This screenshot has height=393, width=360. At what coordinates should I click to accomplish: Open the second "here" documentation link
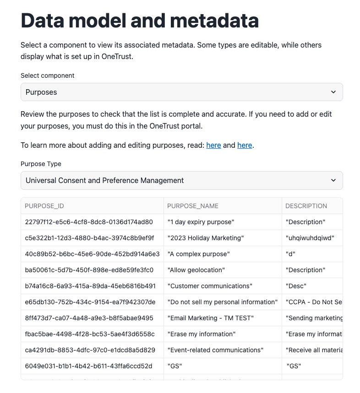245,145
